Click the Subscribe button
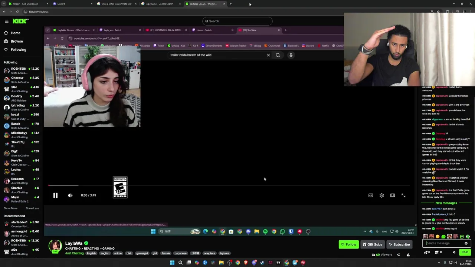The image size is (475, 267). point(399,244)
